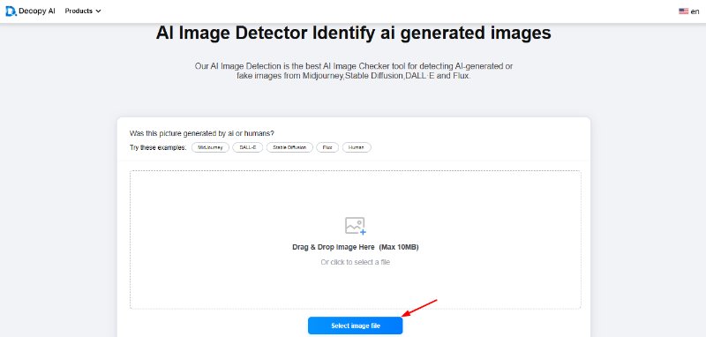
Task: Click the Decopy AI brand name
Action: click(x=37, y=11)
